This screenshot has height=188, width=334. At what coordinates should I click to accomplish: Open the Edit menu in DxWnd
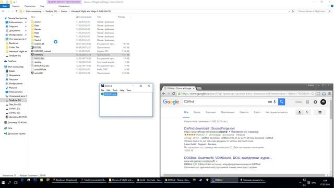[x=108, y=90]
